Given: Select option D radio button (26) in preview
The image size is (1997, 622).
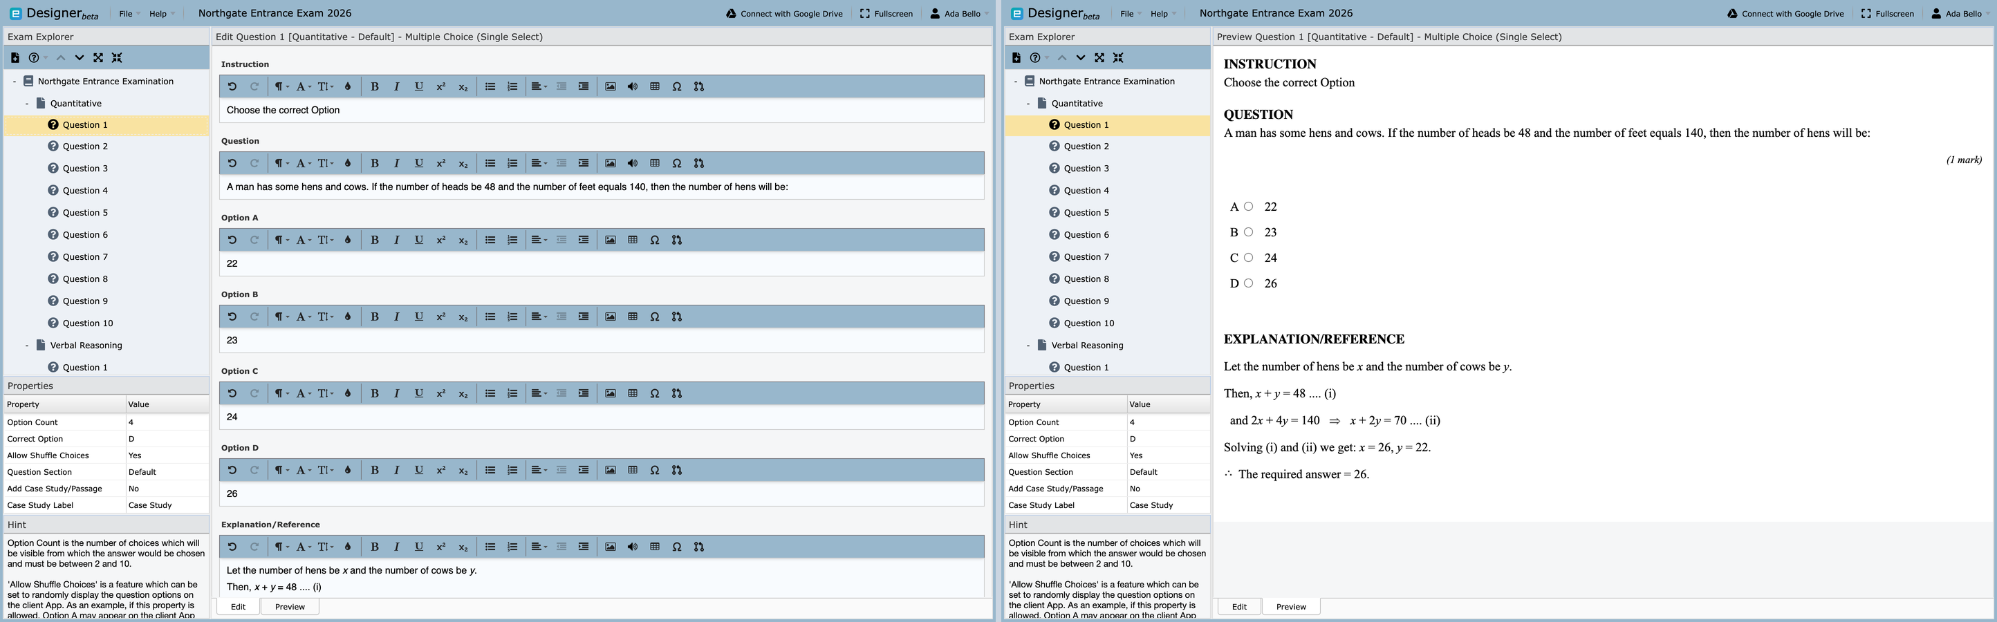Looking at the screenshot, I should click(1248, 283).
